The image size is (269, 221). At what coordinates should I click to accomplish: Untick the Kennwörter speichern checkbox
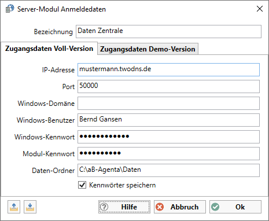(82, 185)
